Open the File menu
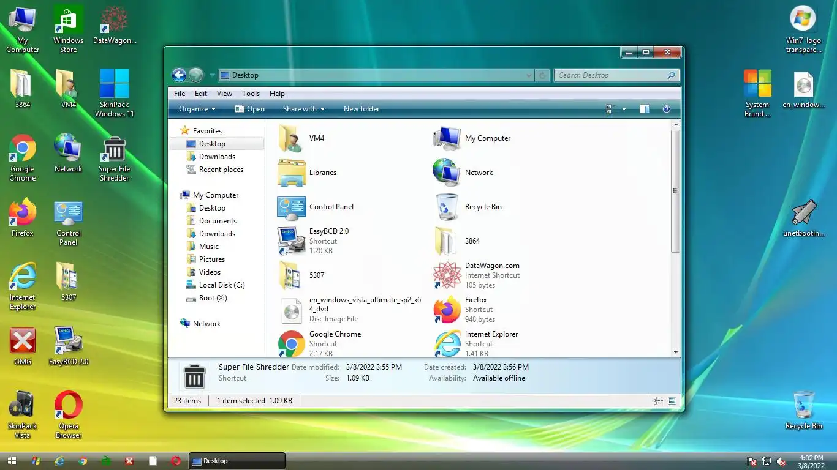Viewport: 837px width, 470px height. [180, 94]
